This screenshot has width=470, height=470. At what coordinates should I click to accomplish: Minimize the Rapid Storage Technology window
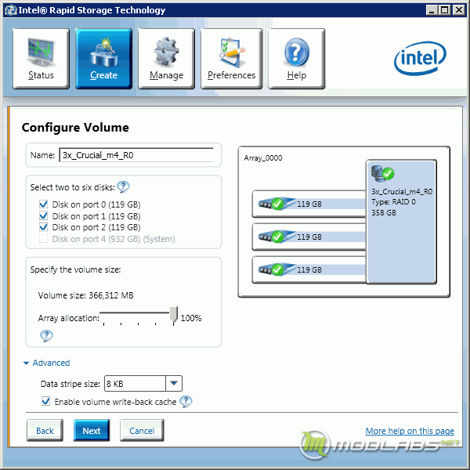coord(432,10)
